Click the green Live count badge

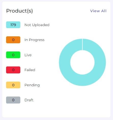(13, 55)
